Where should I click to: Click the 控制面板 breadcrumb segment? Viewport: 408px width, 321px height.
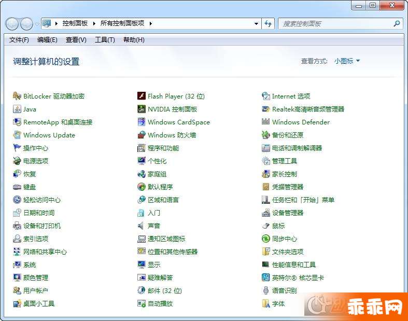[75, 23]
